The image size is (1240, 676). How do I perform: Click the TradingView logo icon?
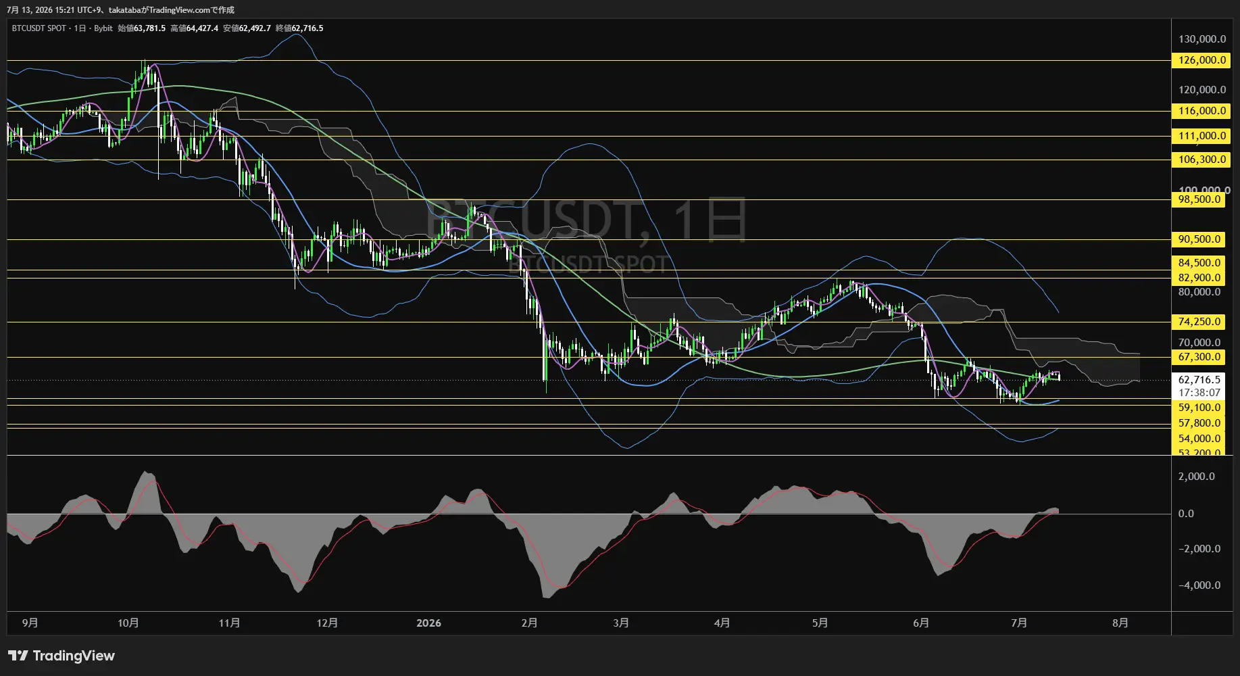(18, 656)
